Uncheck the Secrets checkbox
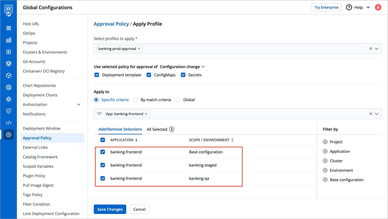 [x=183, y=75]
